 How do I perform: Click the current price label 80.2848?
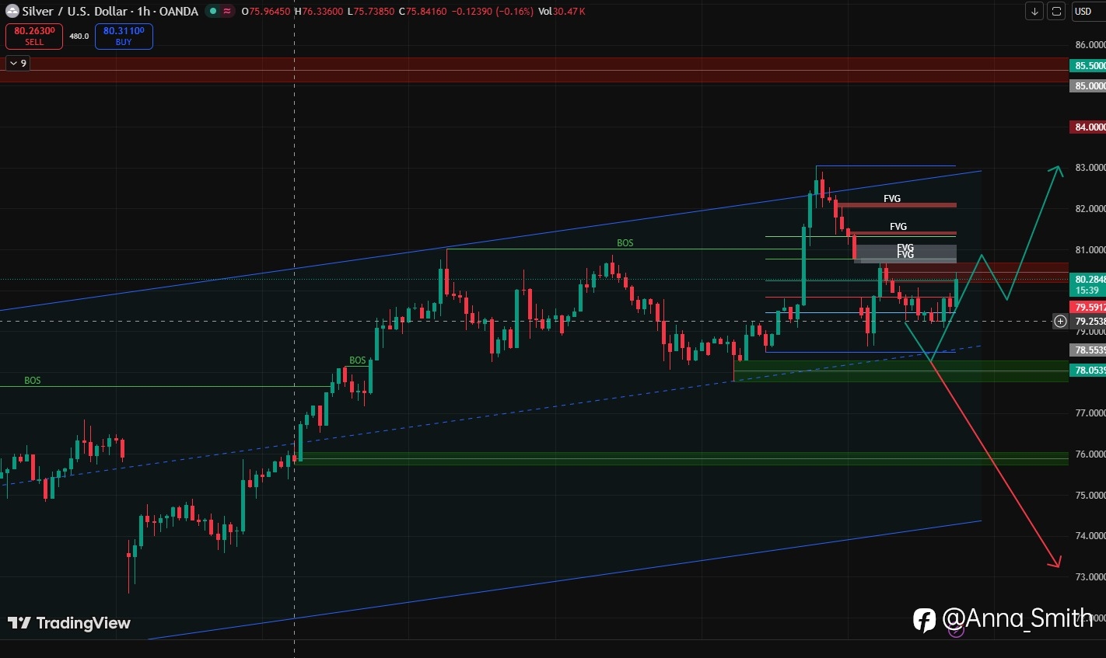click(x=1088, y=279)
